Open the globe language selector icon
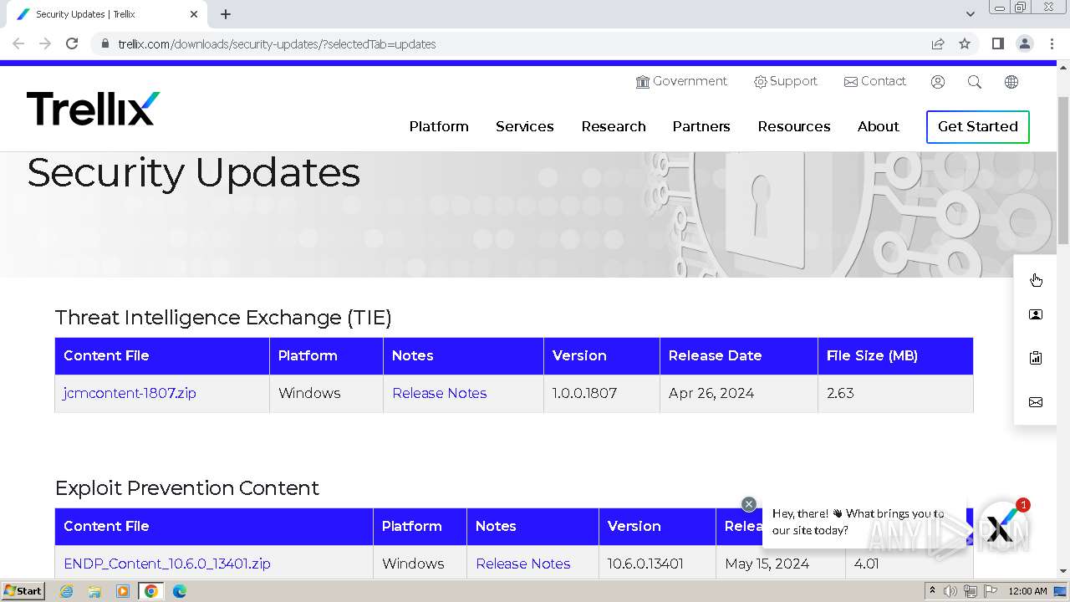Viewport: 1070px width, 602px height. point(1011,82)
